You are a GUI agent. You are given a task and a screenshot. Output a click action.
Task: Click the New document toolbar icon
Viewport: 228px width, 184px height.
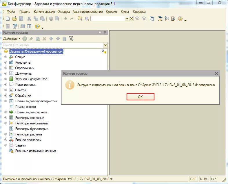pos(8,19)
